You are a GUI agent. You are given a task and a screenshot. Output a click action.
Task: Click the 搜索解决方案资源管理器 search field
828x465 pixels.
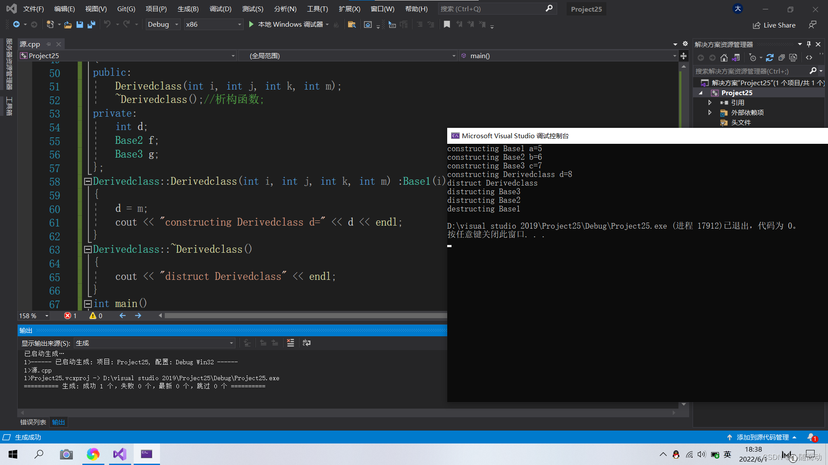tap(751, 71)
